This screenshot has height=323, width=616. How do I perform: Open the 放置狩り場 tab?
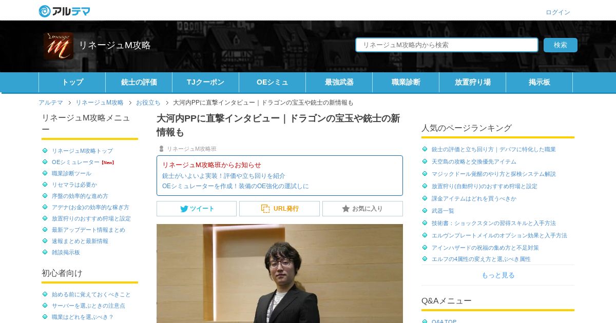click(473, 82)
